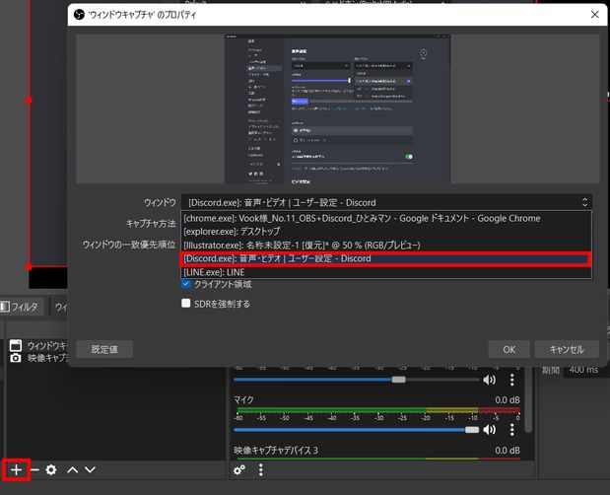Screen dimensions: 610x495
Task: Open audio mixer menu dots beside gears icon
Action: click(261, 470)
